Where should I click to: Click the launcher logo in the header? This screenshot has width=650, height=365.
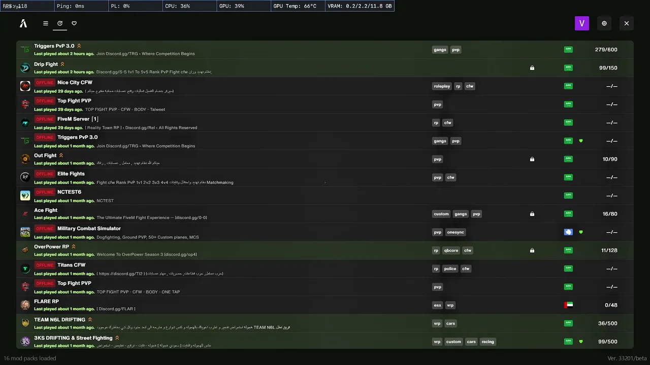coord(23,23)
